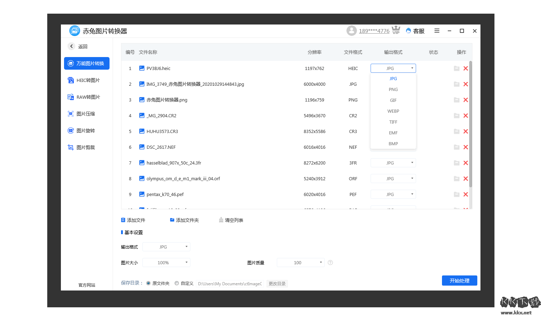
Task: Switch to RAW转图片 in sidebar
Action: point(87,97)
